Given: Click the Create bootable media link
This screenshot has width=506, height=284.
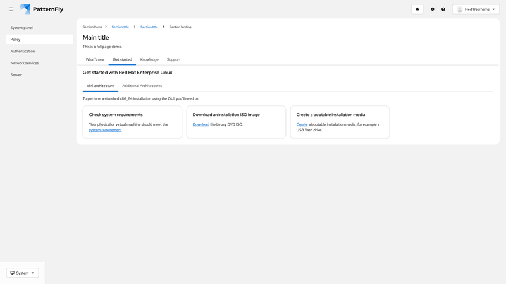Looking at the screenshot, I should tap(302, 124).
